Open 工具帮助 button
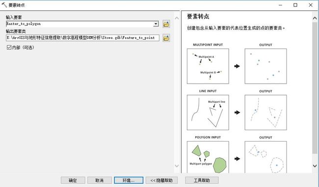The image size is (319, 187). coord(202,180)
